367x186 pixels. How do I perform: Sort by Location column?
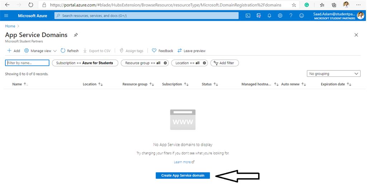pos(93,84)
